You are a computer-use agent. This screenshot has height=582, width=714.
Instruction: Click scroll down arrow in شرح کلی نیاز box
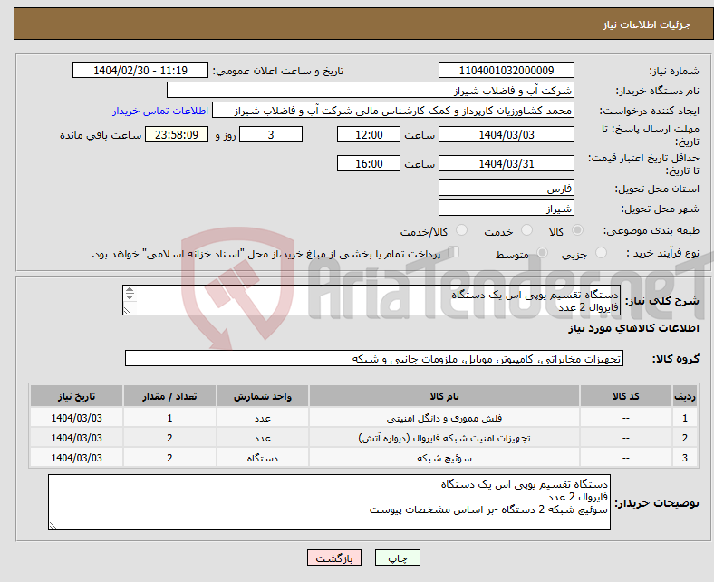coord(130,296)
